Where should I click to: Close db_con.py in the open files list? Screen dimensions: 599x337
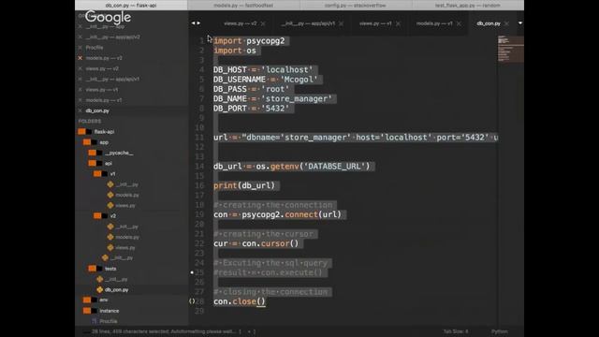[x=80, y=110]
